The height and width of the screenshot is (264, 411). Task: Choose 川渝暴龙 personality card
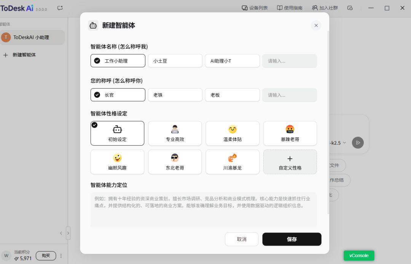pos(233,162)
